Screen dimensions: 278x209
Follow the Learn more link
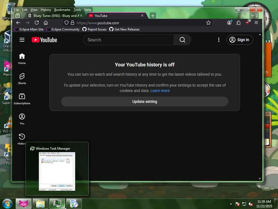(x=160, y=91)
